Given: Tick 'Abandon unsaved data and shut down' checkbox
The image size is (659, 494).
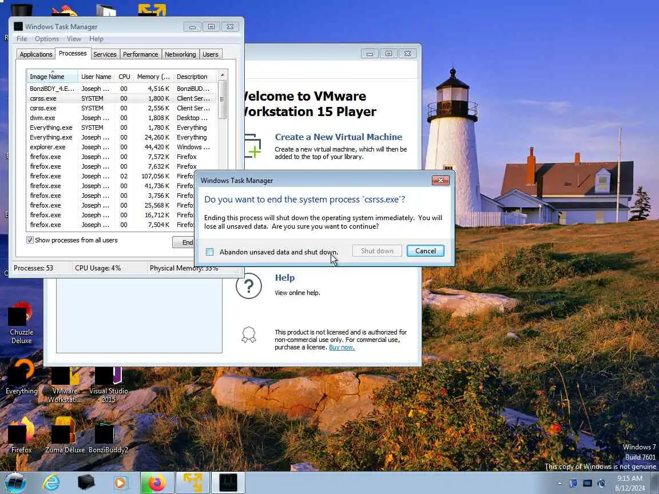Looking at the screenshot, I should point(210,252).
